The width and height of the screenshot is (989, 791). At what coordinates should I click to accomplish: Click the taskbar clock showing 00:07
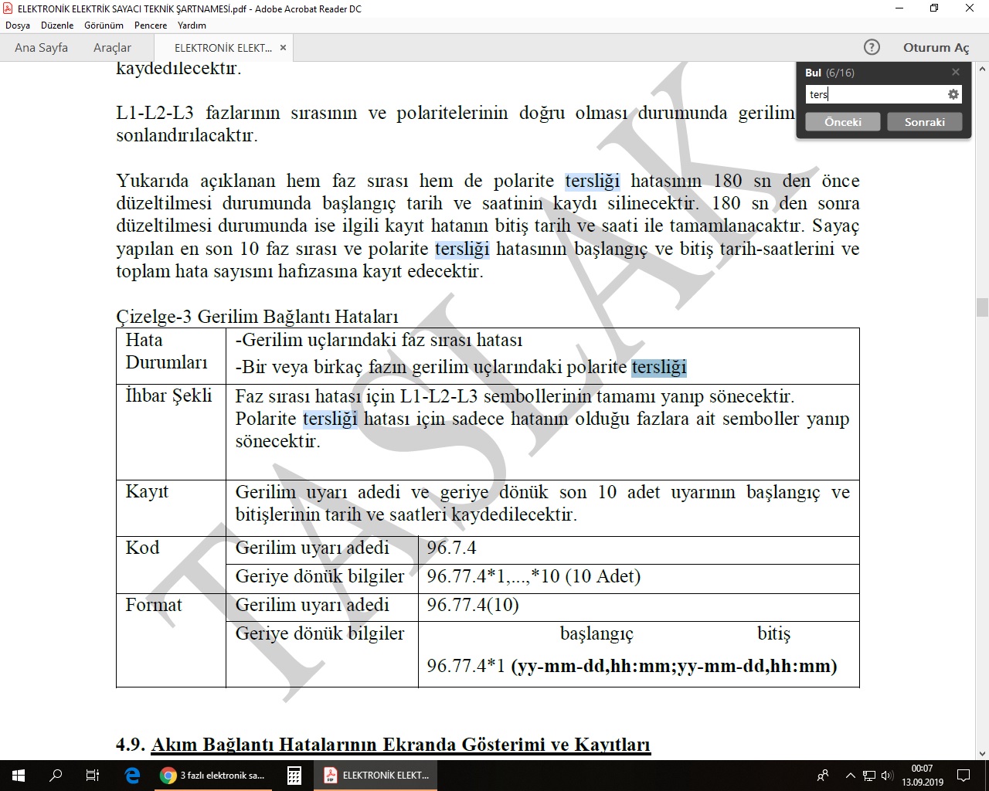[x=922, y=776]
